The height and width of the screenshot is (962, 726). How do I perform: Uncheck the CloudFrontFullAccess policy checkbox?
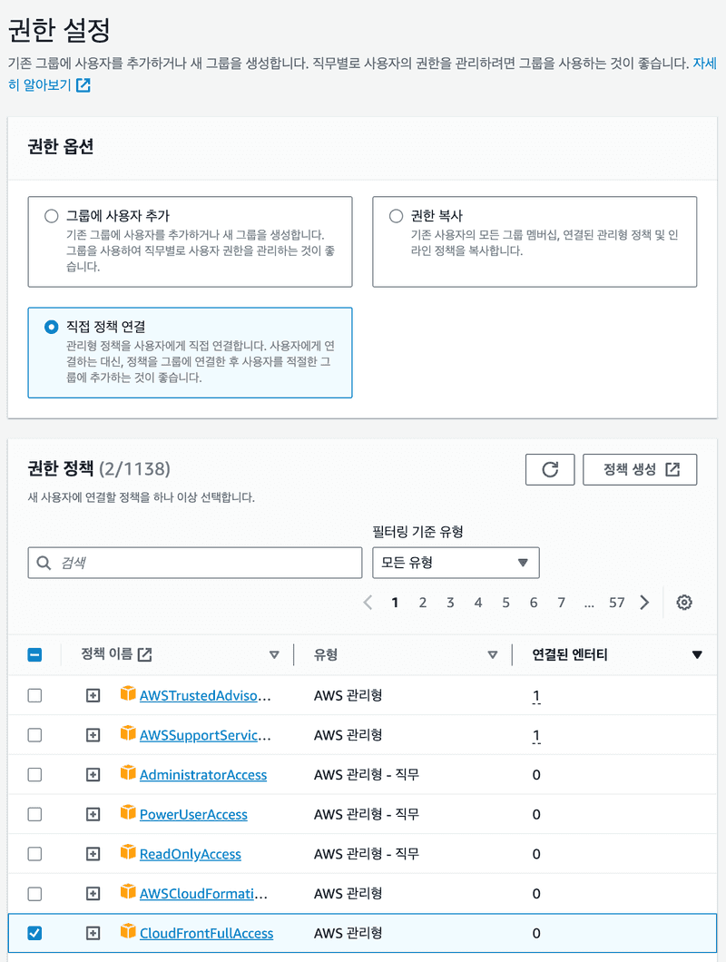[x=34, y=933]
